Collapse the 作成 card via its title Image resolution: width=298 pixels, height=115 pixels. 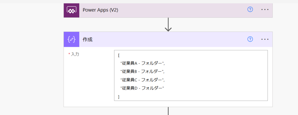88,40
